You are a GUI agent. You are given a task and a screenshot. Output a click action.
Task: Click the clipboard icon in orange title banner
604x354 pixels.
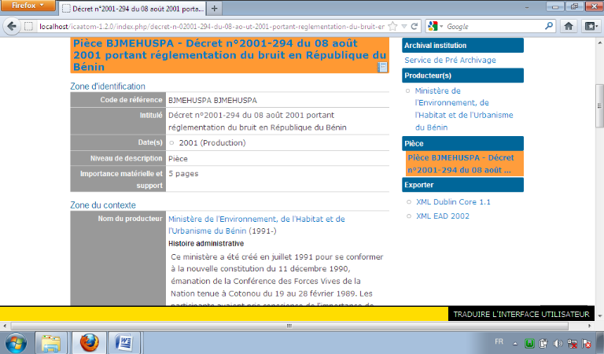382,67
